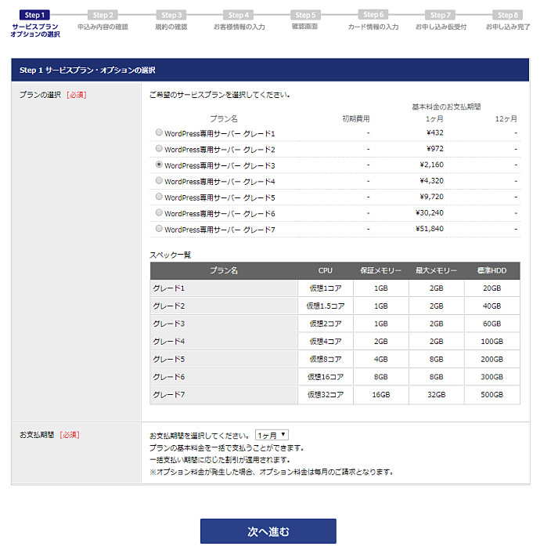Choose the グレード7 plan radio option
540x554 pixels.
tap(160, 229)
